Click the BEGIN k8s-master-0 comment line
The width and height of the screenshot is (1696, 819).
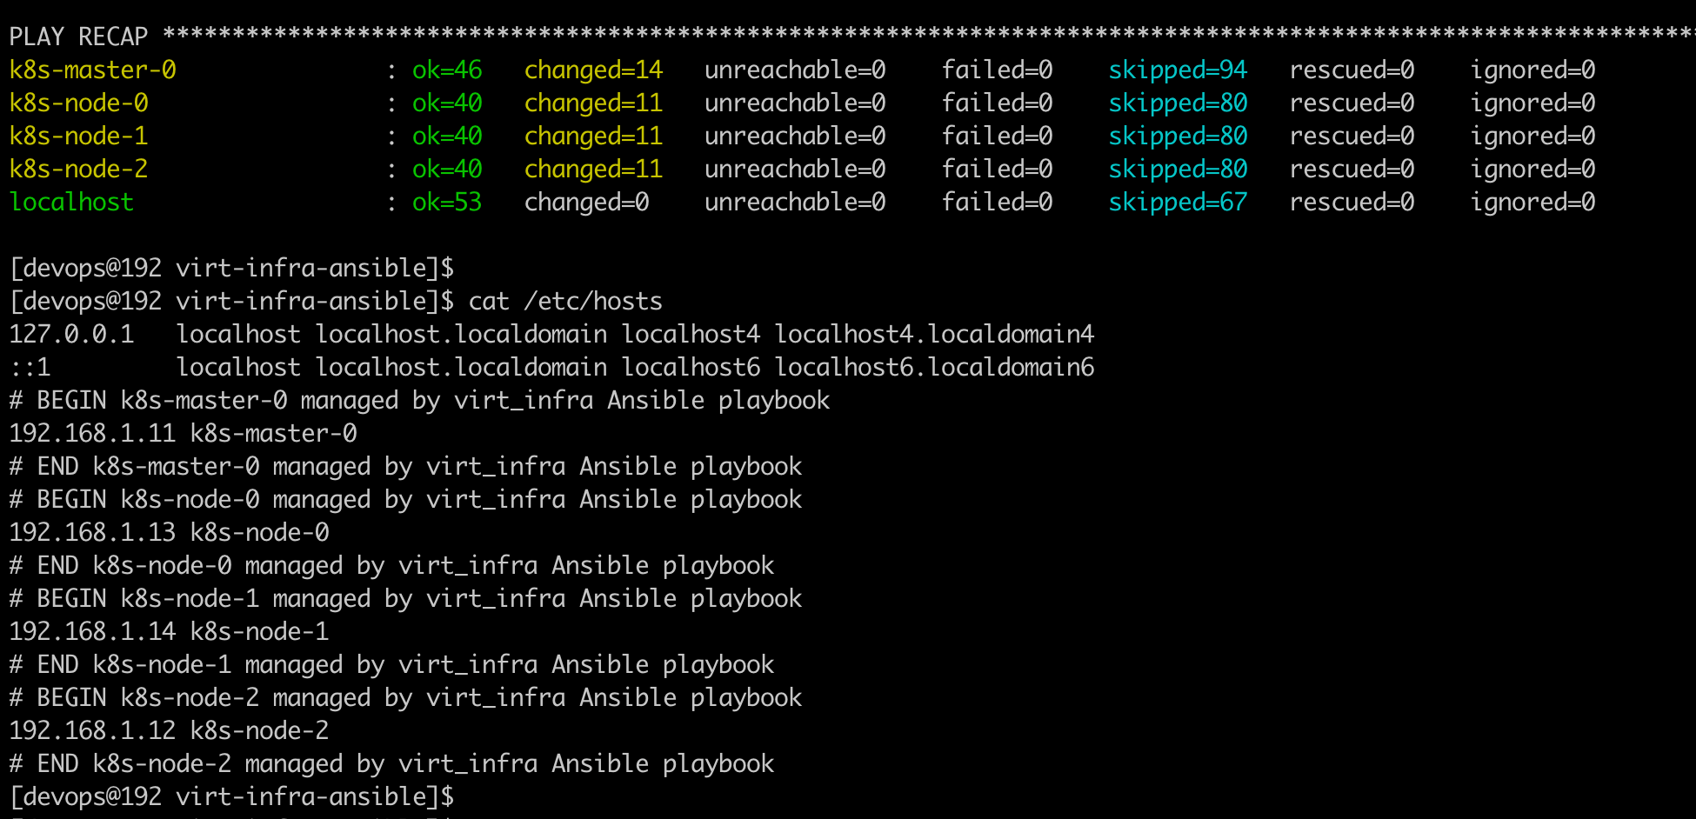419,400
